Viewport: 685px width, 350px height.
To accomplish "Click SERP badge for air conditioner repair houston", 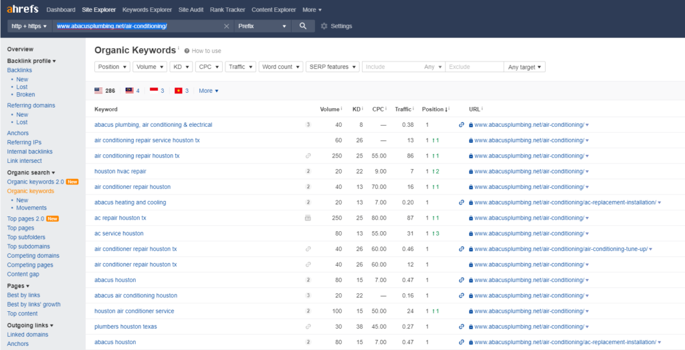I will 308,187.
